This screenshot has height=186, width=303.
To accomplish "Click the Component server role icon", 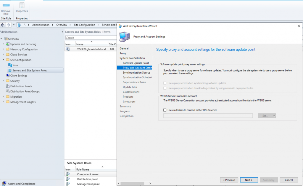I will click(x=68, y=174).
